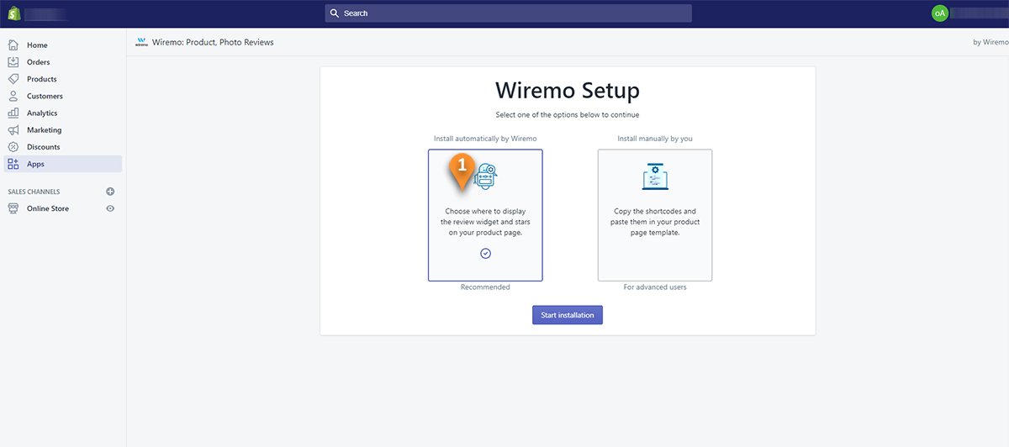The width and height of the screenshot is (1009, 447).
Task: Click Choose where to display description text
Action: 485,222
